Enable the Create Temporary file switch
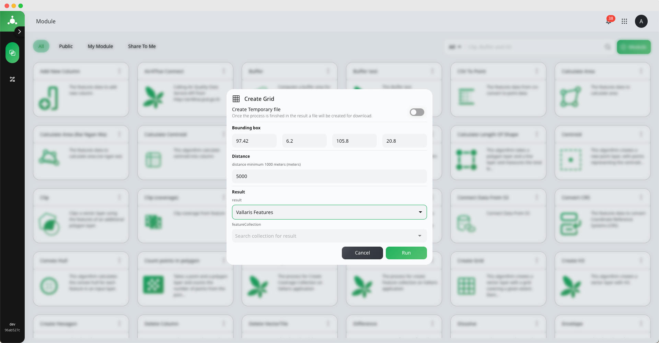The image size is (659, 343). (x=417, y=112)
